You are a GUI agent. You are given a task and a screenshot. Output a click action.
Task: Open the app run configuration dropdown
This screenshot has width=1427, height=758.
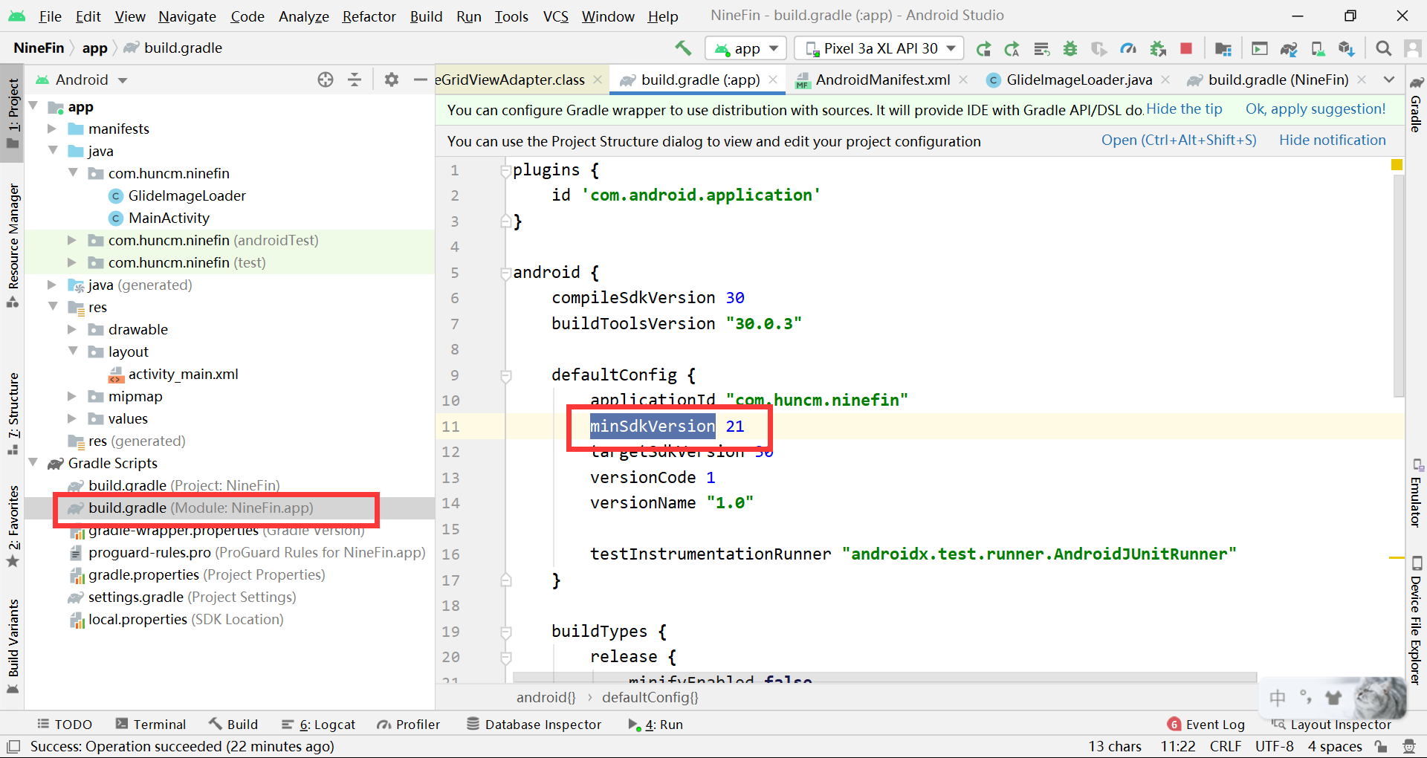(745, 49)
